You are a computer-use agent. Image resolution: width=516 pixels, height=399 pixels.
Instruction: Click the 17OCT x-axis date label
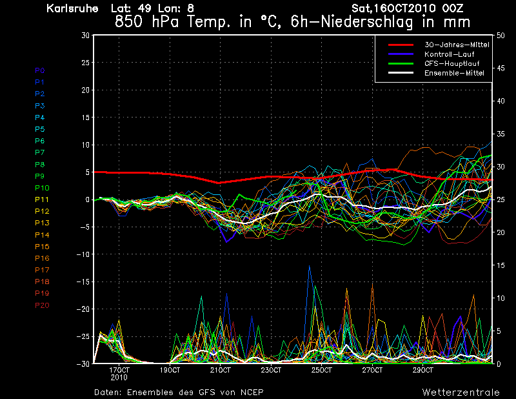coord(119,371)
